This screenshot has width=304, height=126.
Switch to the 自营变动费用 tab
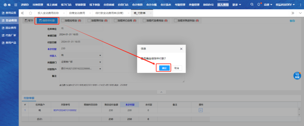click(x=77, y=13)
